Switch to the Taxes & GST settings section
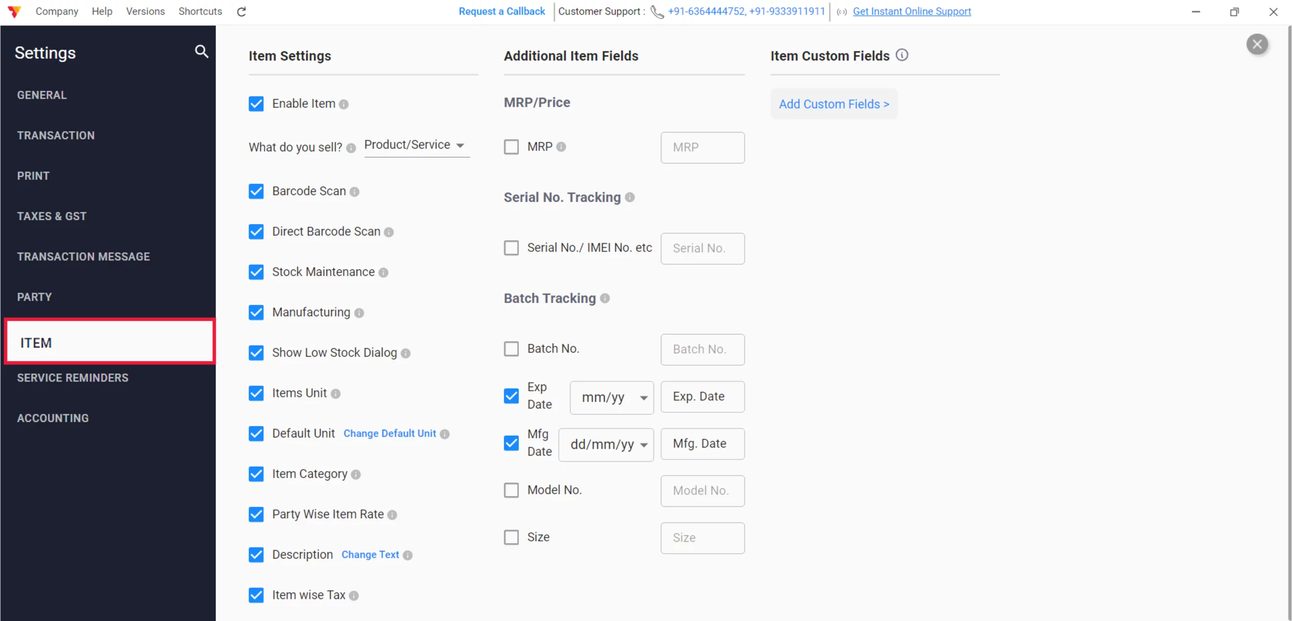This screenshot has width=1293, height=621. point(52,216)
